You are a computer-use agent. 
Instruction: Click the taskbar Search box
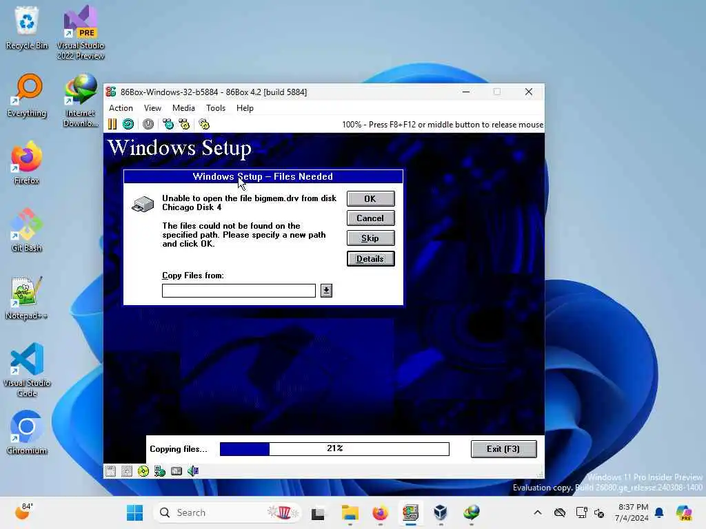[x=228, y=512]
